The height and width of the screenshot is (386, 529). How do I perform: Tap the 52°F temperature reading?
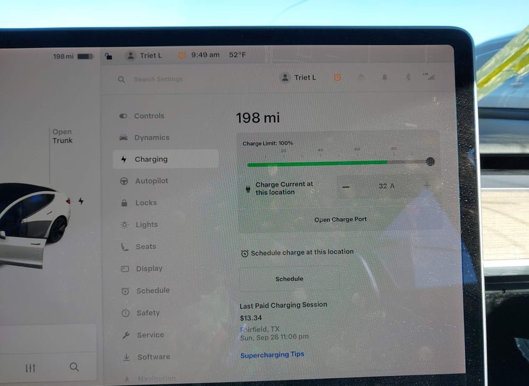[x=237, y=54]
